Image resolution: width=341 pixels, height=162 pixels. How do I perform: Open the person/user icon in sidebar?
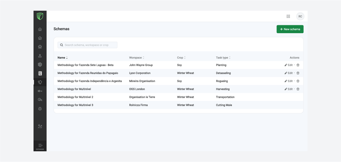click(x=40, y=56)
